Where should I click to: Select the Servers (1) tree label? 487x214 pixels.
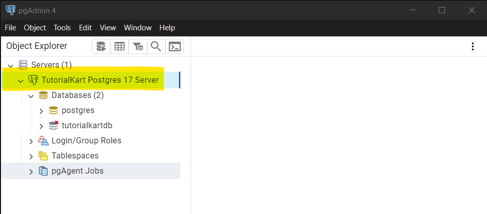[52, 65]
